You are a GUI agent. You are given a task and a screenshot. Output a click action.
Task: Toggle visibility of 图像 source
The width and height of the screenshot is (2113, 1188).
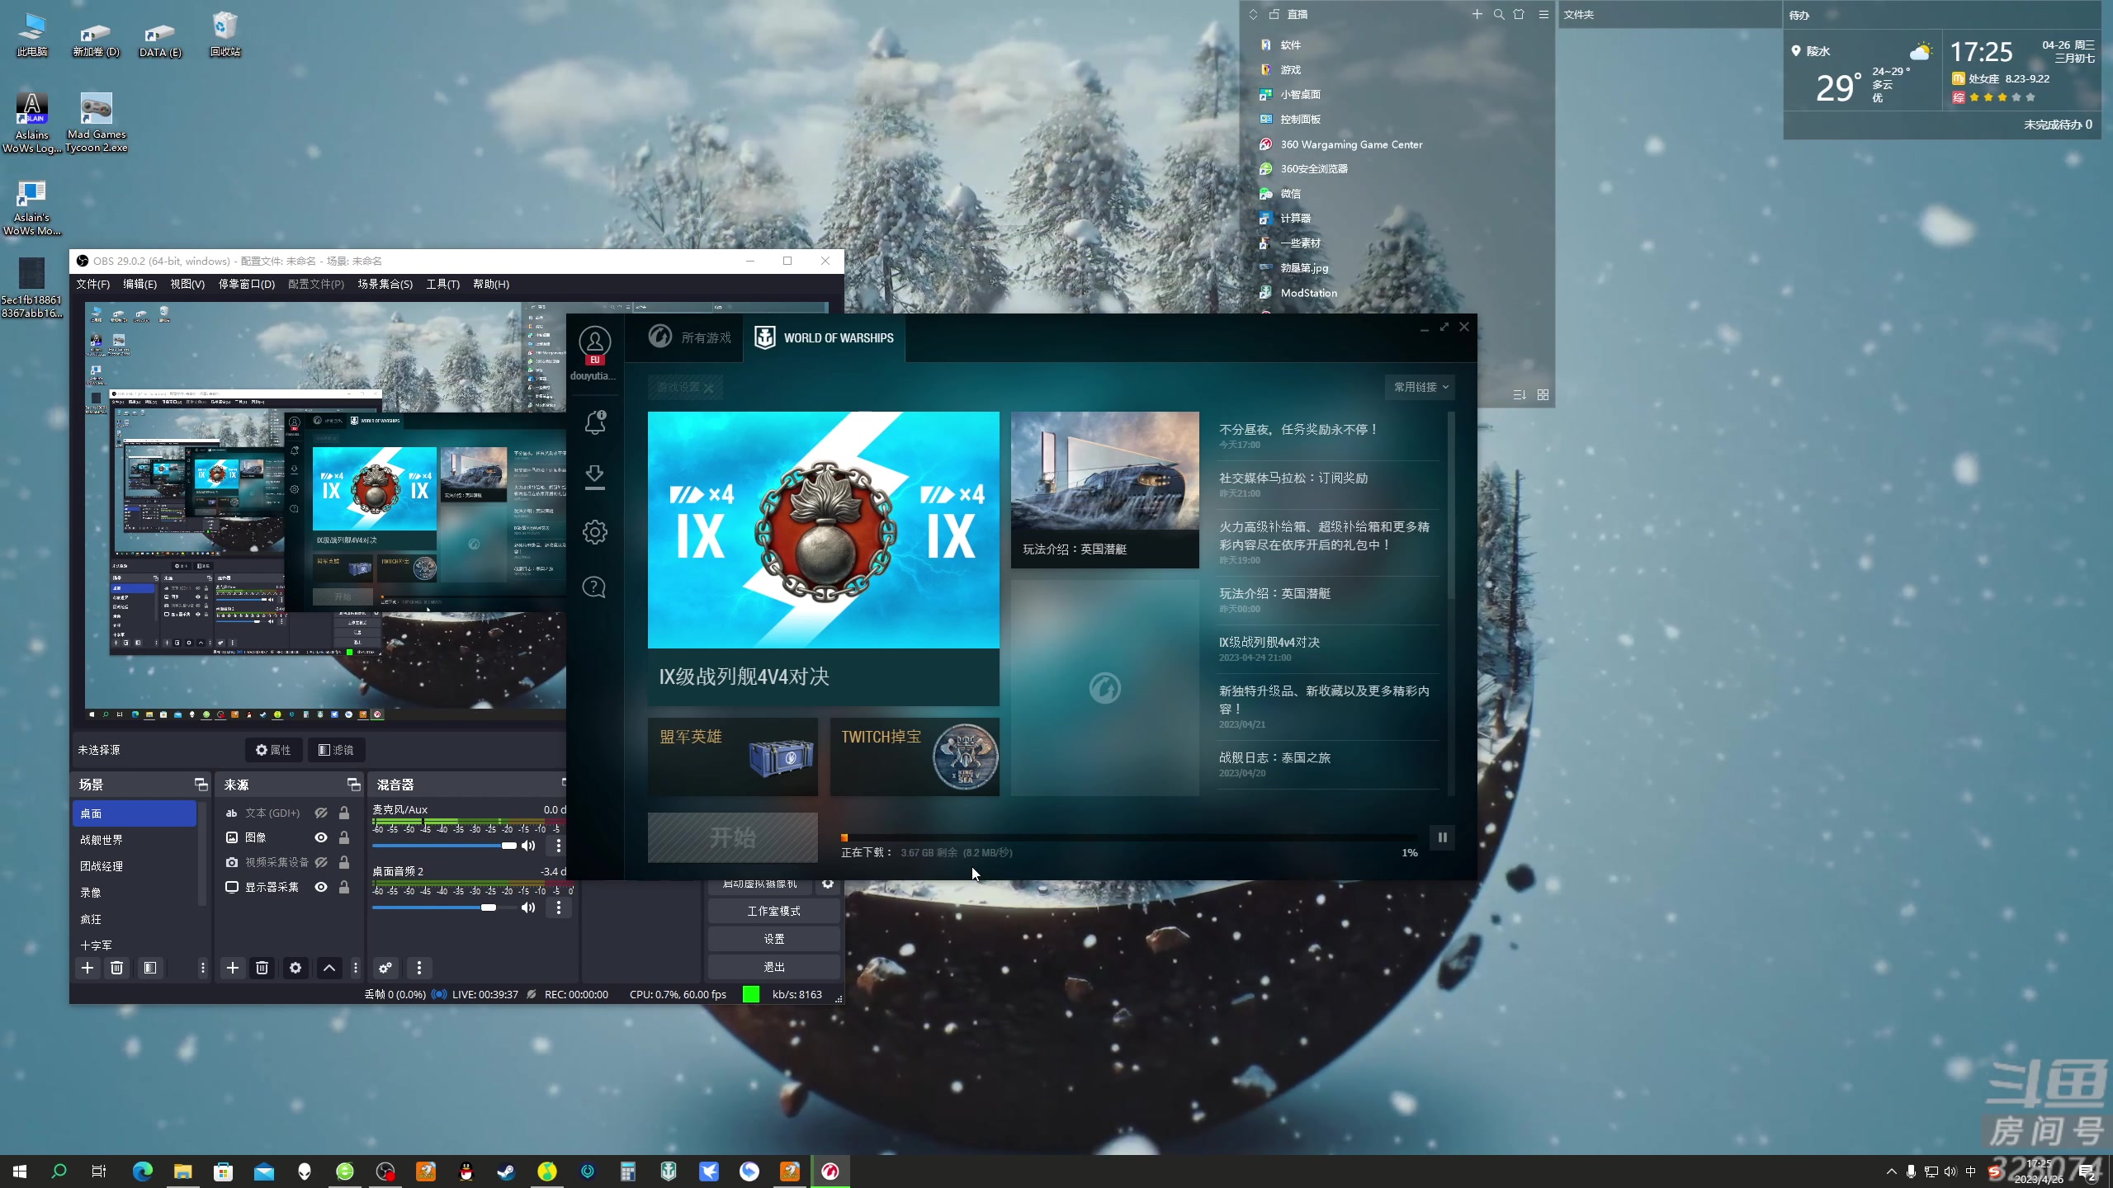(321, 837)
